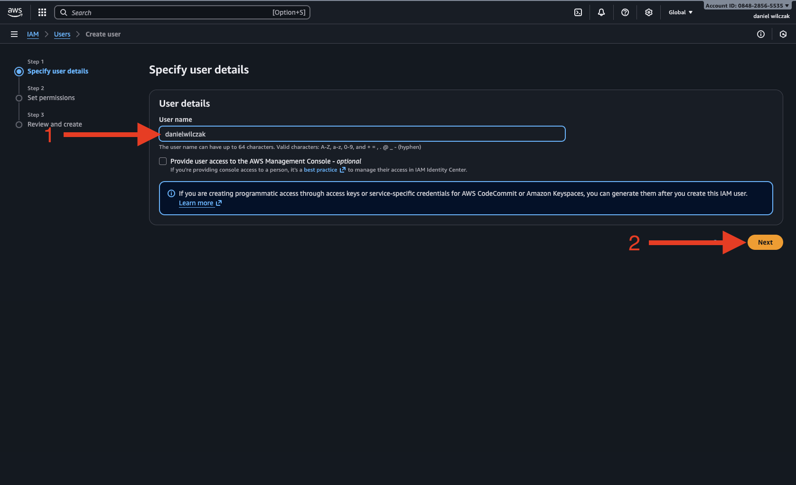Enable AWS Management Console access checkbox
Screen dimensions: 796x485
[x=163, y=161]
